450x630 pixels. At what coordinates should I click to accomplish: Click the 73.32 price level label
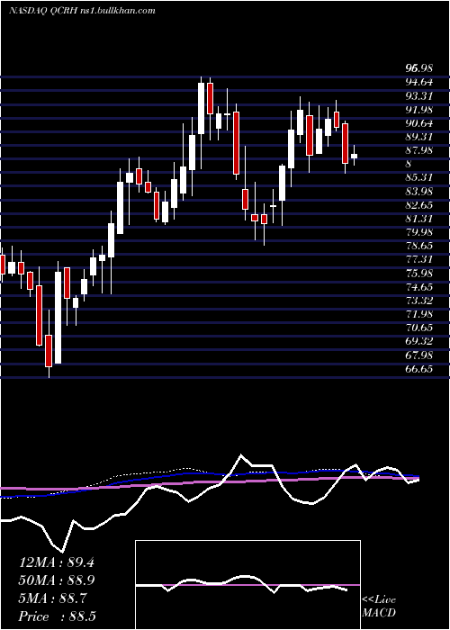[419, 301]
